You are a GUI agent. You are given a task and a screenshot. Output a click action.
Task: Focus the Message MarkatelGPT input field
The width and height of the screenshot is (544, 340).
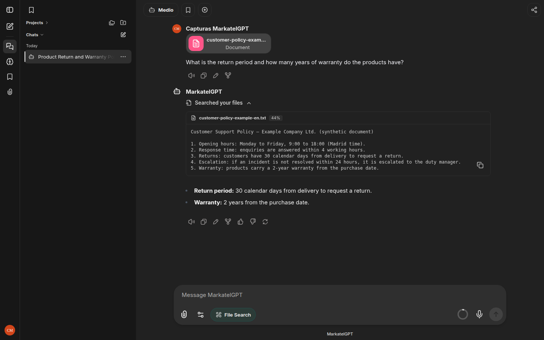[340, 295]
